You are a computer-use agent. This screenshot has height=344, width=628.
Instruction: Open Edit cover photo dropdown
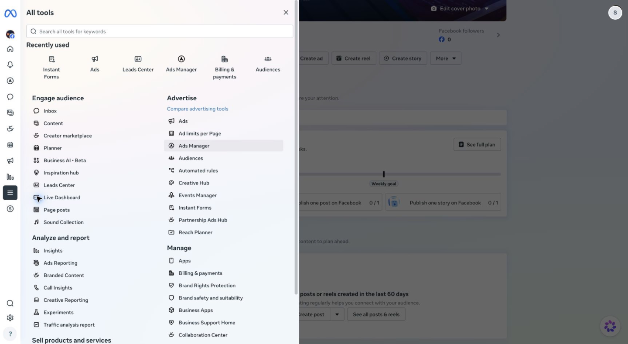tap(460, 9)
